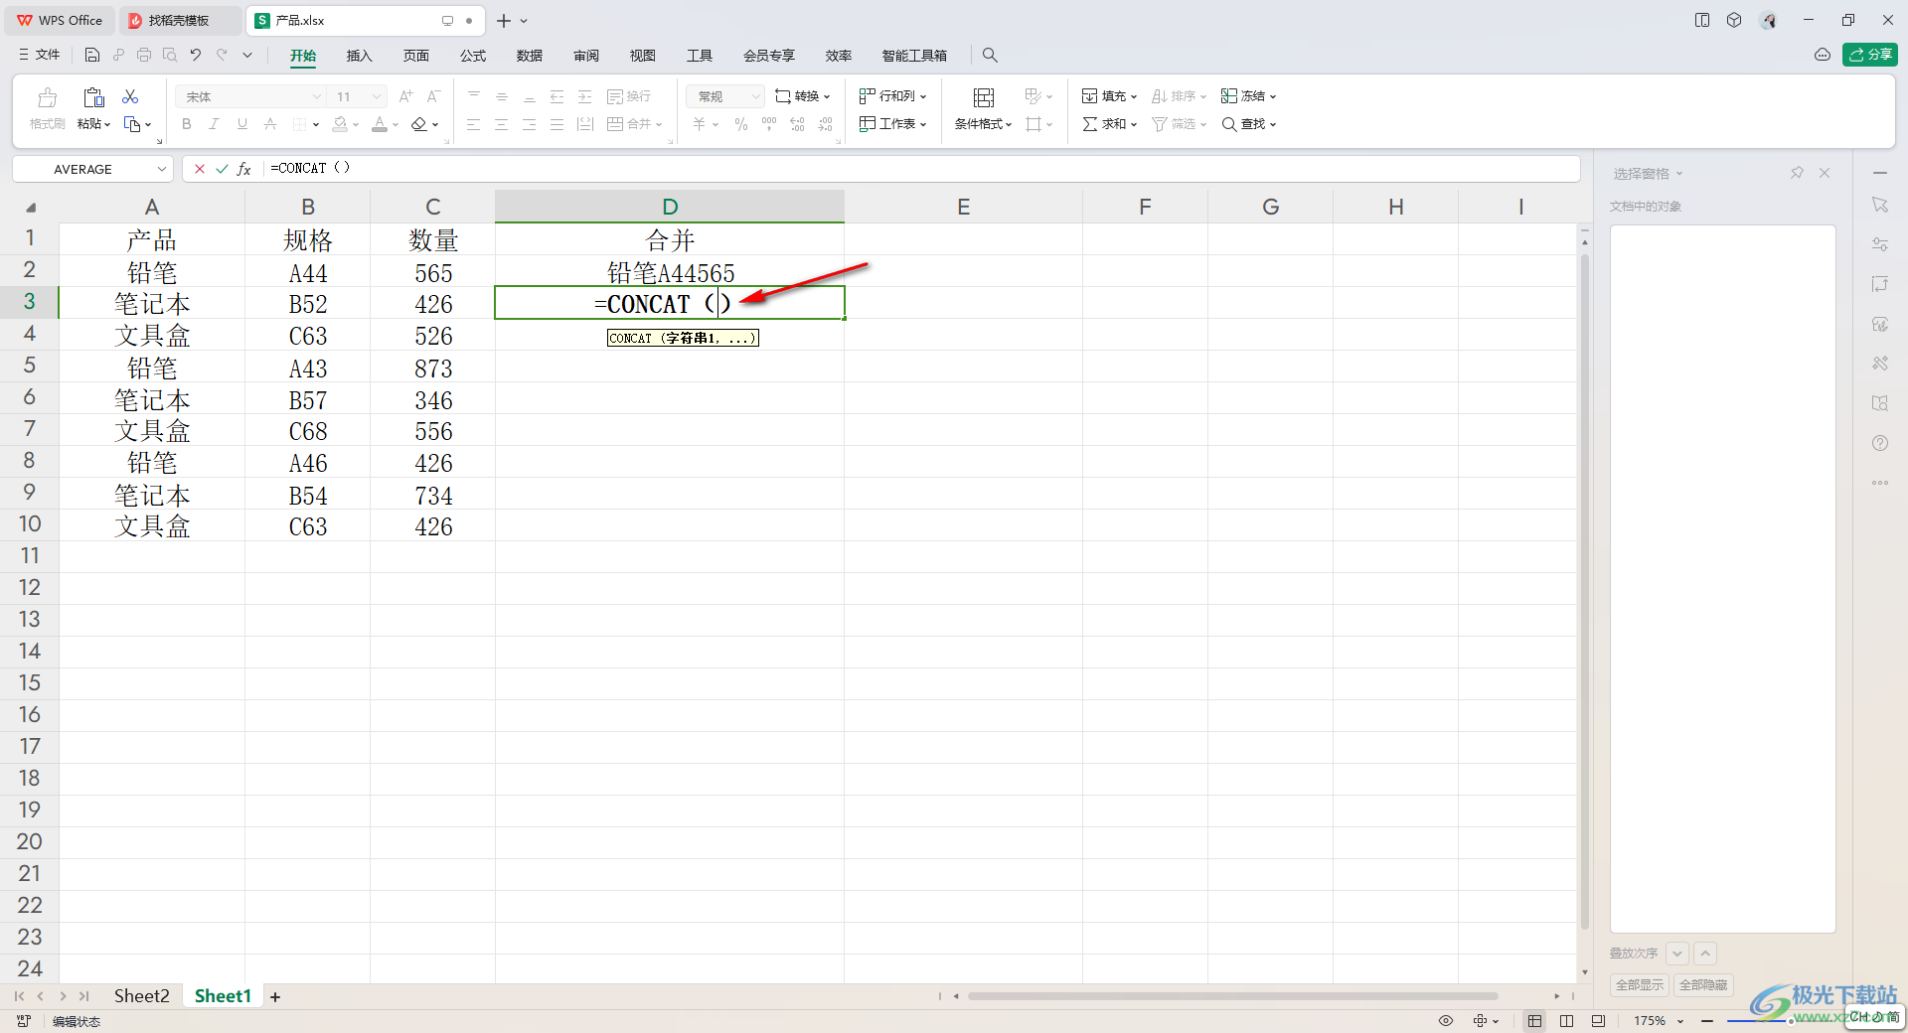The image size is (1908, 1033).
Task: Select cell containing 铅笔A44565
Action: click(x=670, y=272)
